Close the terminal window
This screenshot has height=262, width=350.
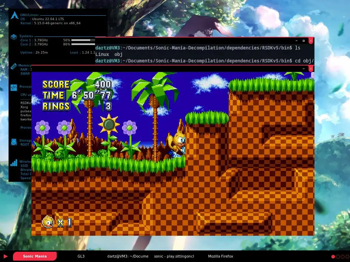[311, 41]
